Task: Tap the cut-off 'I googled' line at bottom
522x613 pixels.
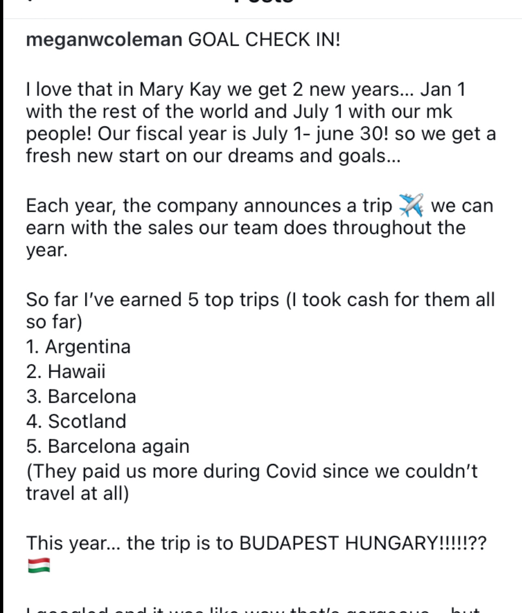Action: point(252,610)
